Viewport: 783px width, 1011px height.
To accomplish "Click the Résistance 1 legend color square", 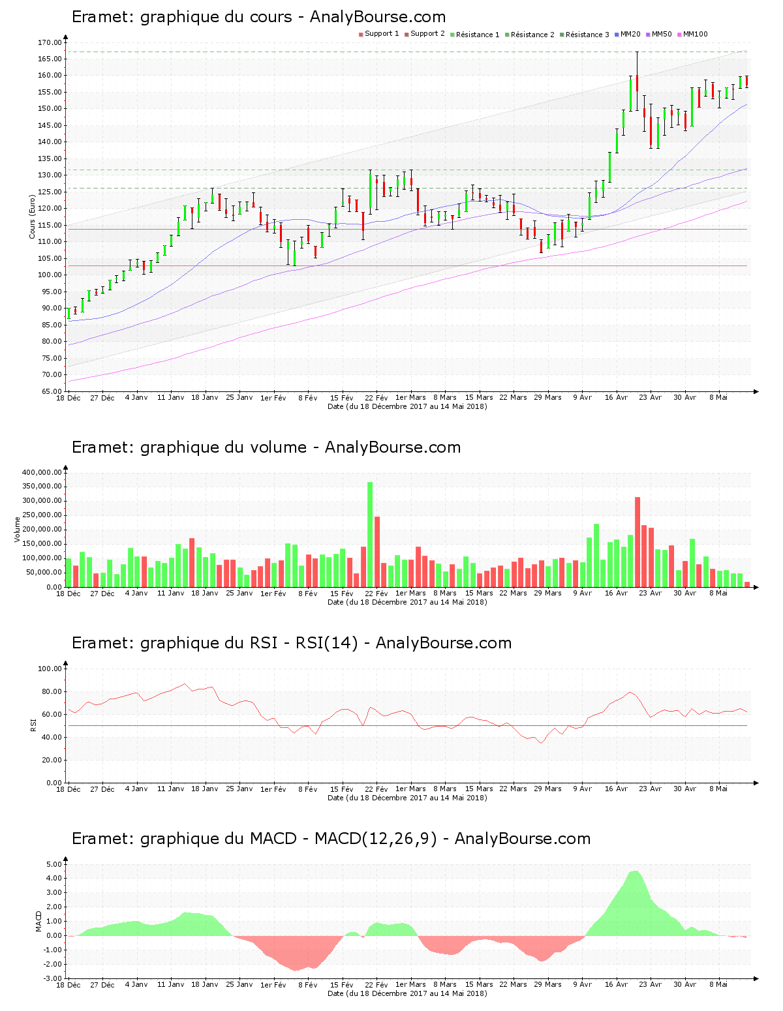I will pos(452,35).
